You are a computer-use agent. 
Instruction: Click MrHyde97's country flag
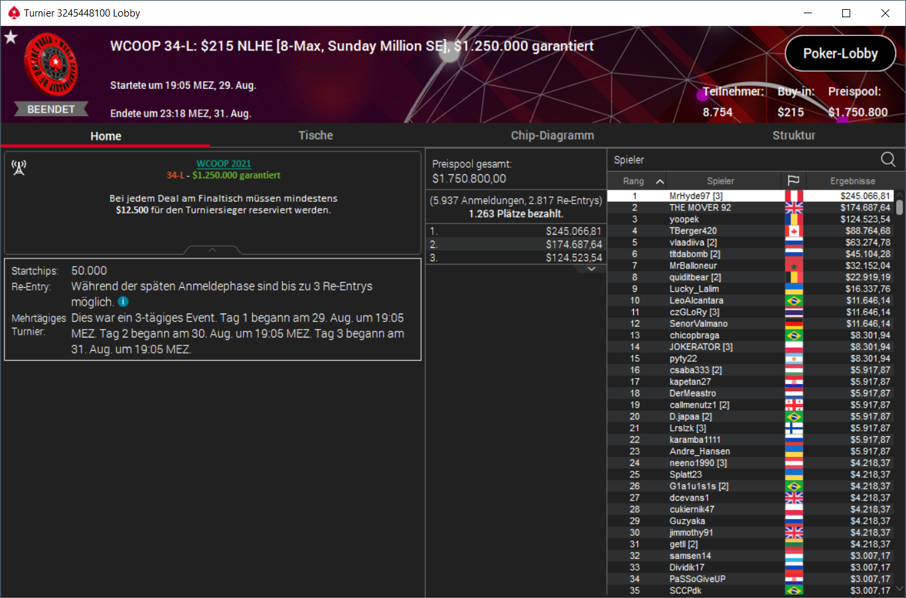(794, 196)
